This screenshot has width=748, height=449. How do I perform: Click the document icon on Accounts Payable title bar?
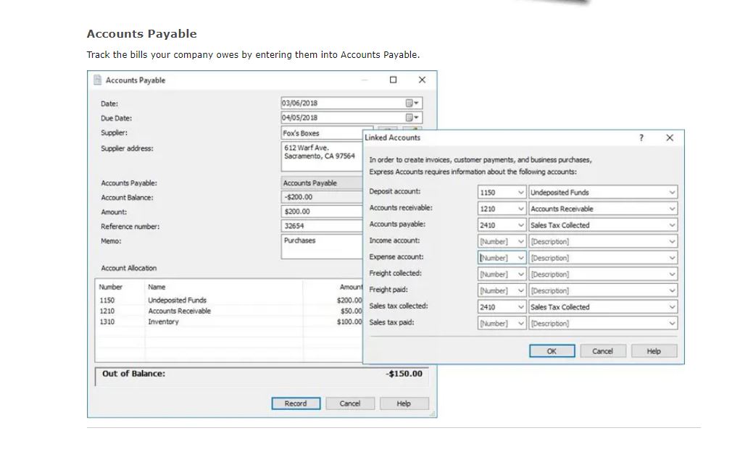tap(98, 80)
